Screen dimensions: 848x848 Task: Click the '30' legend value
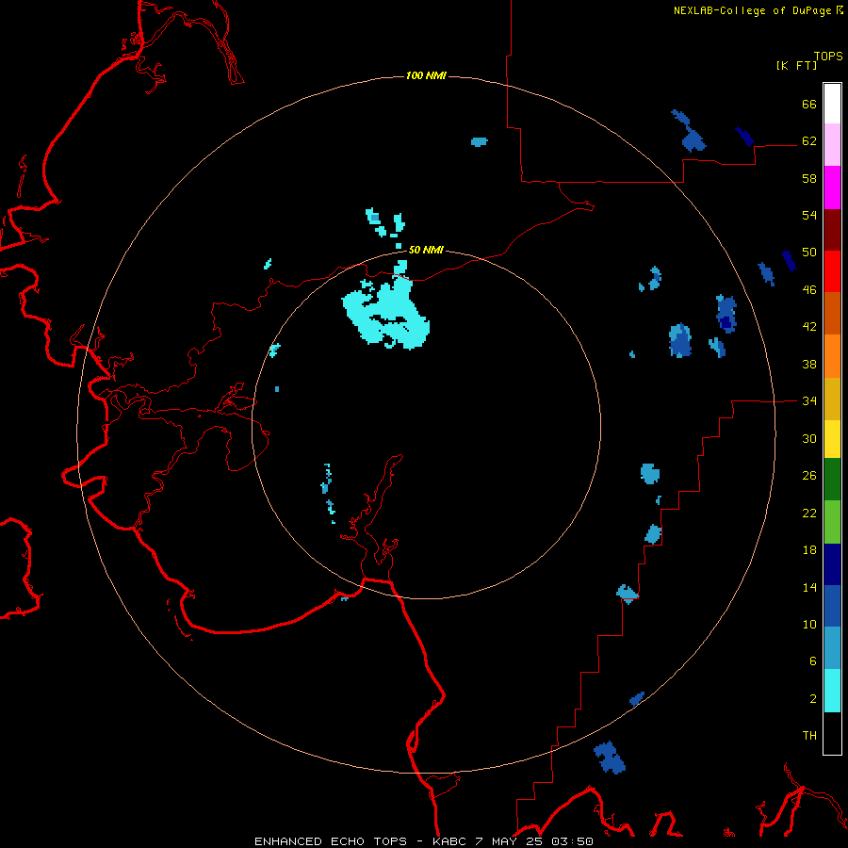809,438
